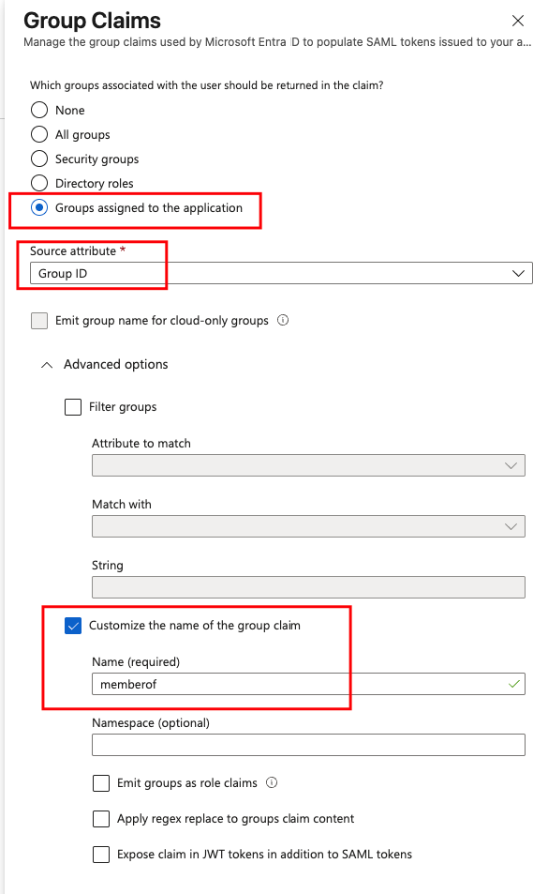Click the Namespace (optional) text field
The width and height of the screenshot is (548, 894).
pos(308,745)
